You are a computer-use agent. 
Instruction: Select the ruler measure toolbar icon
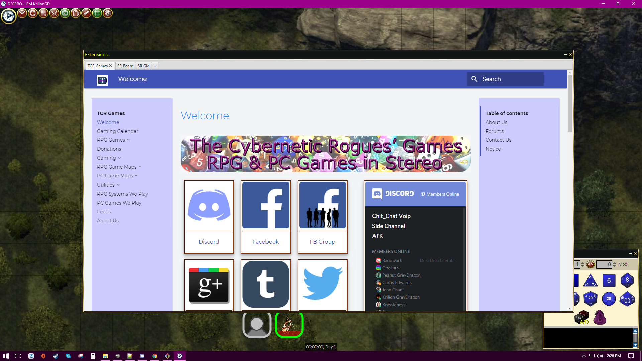(86, 13)
